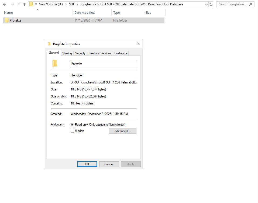Image resolution: width=258 pixels, height=203 pixels.
Task: Click the address bar folder icon
Action: (31, 4)
